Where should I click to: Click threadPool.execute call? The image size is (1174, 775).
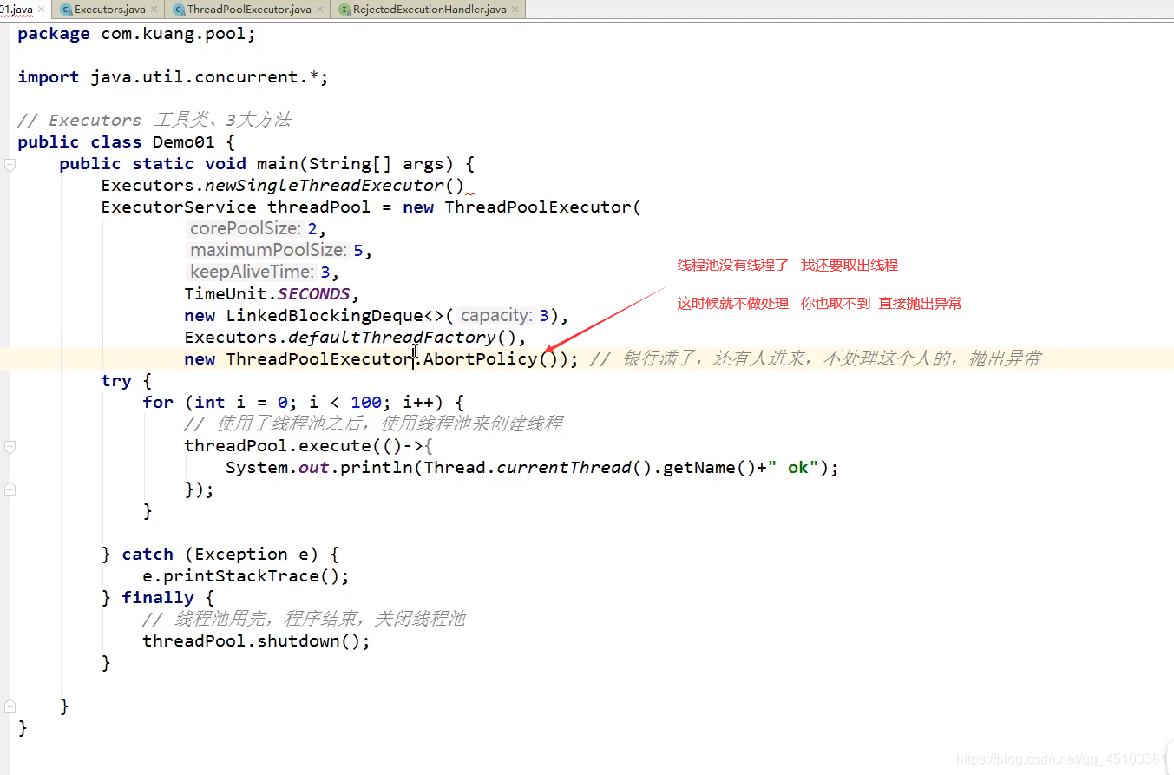tap(277, 446)
